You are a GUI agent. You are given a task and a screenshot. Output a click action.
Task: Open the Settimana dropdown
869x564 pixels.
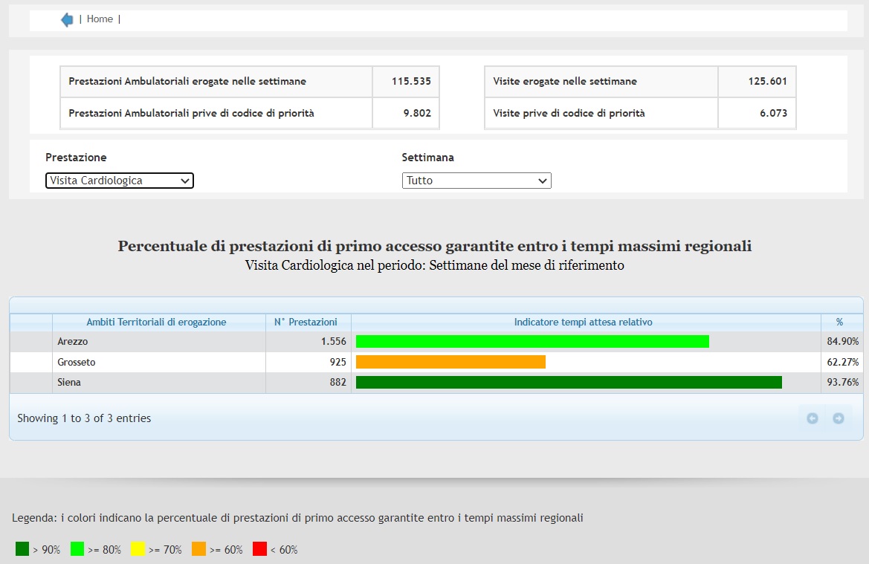click(477, 181)
